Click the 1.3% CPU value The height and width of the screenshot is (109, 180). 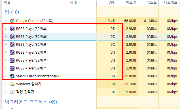pyautogui.click(x=111, y=84)
